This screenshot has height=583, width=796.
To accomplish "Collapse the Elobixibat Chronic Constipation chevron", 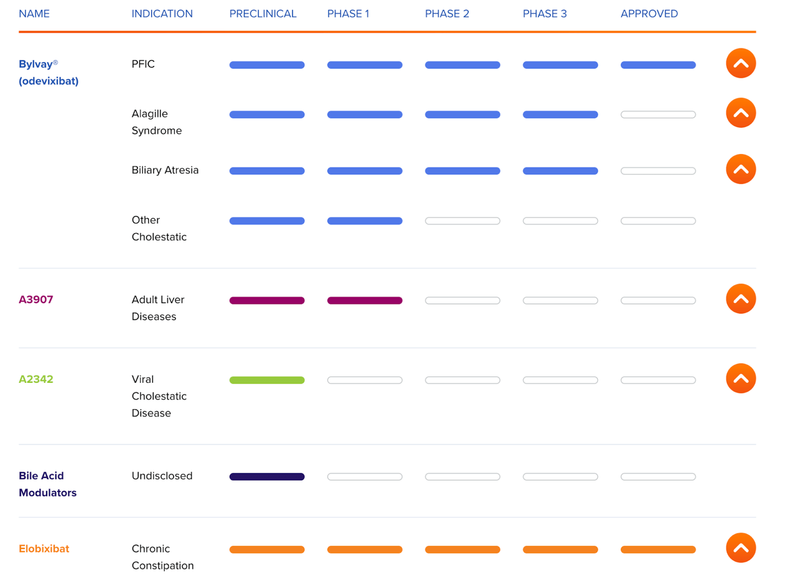I will tap(741, 548).
